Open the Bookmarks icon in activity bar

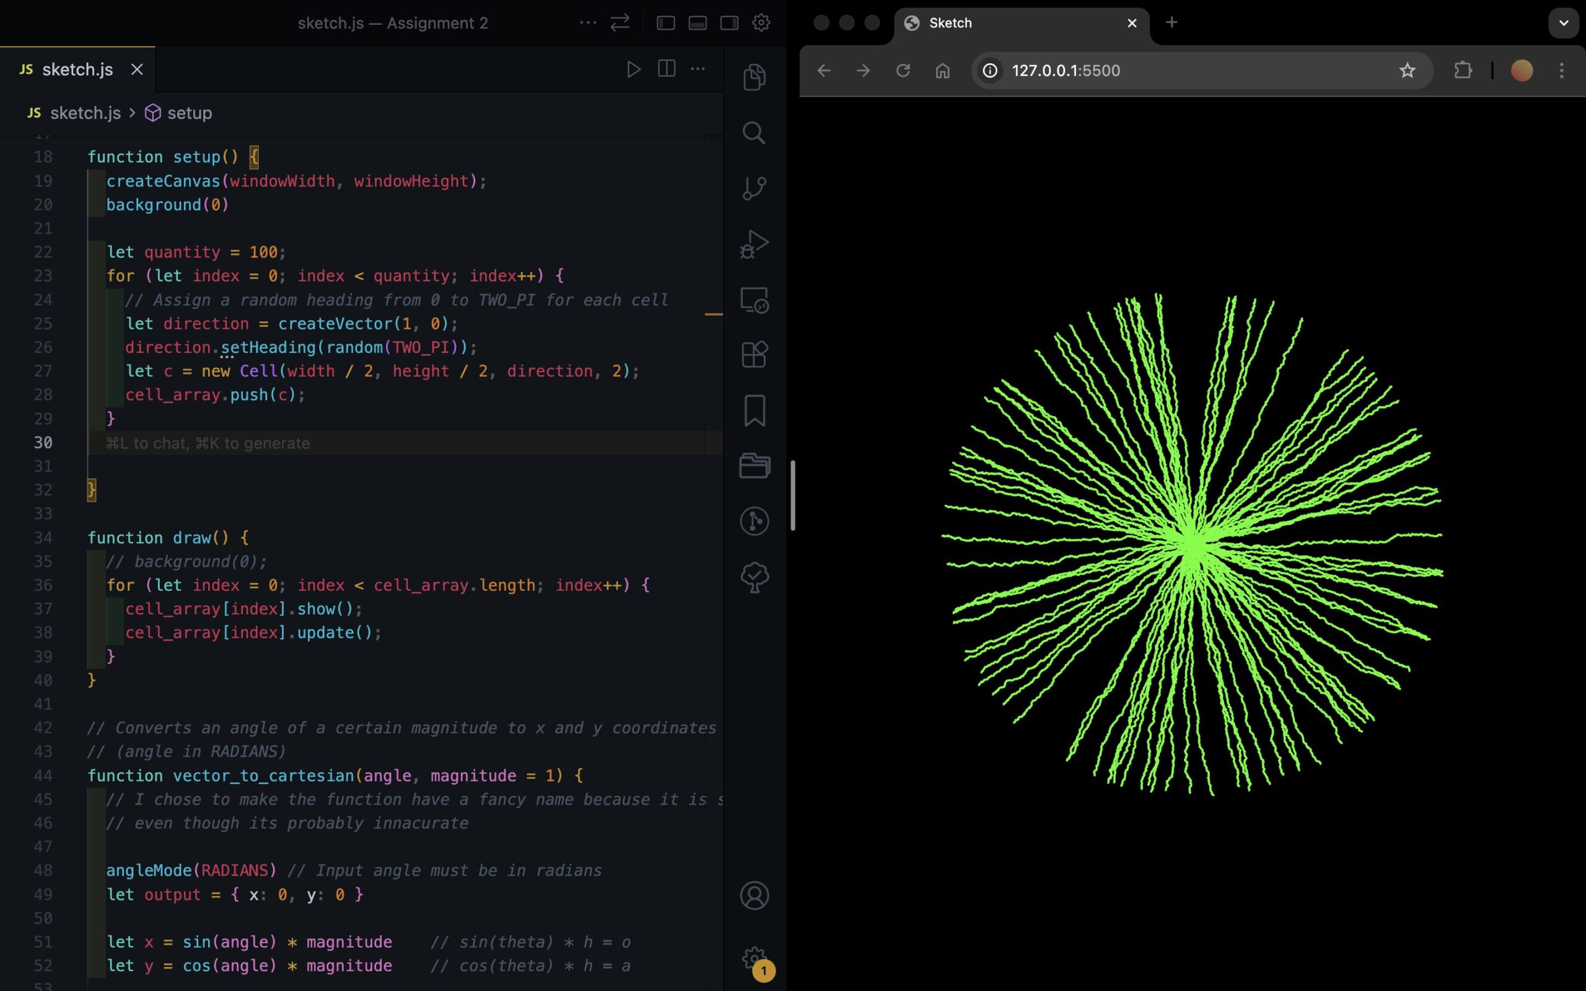(755, 410)
